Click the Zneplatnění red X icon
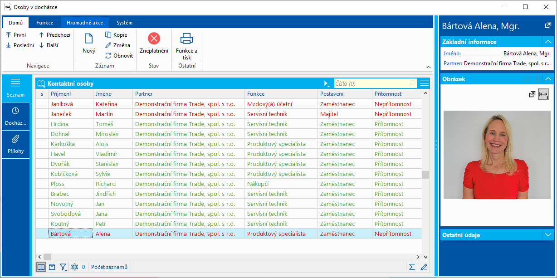Viewport: 557px width, 278px height. [x=154, y=39]
